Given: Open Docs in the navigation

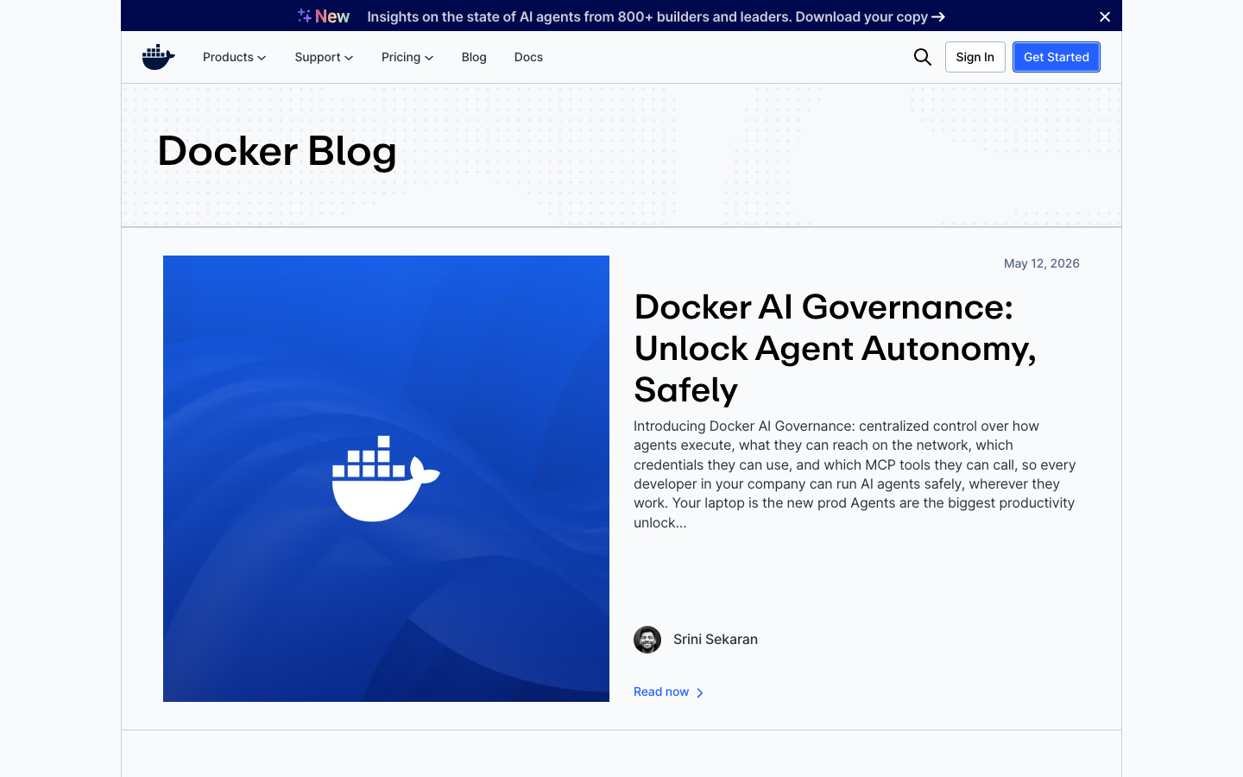Looking at the screenshot, I should tap(528, 57).
